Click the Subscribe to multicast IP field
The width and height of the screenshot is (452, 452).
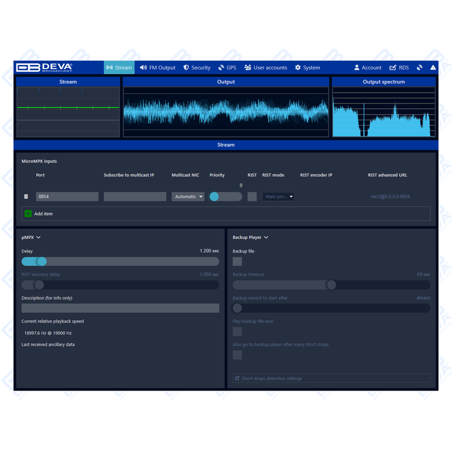[135, 196]
